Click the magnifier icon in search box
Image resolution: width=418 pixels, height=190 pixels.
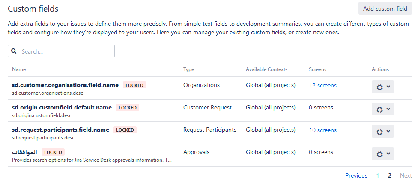(14, 51)
